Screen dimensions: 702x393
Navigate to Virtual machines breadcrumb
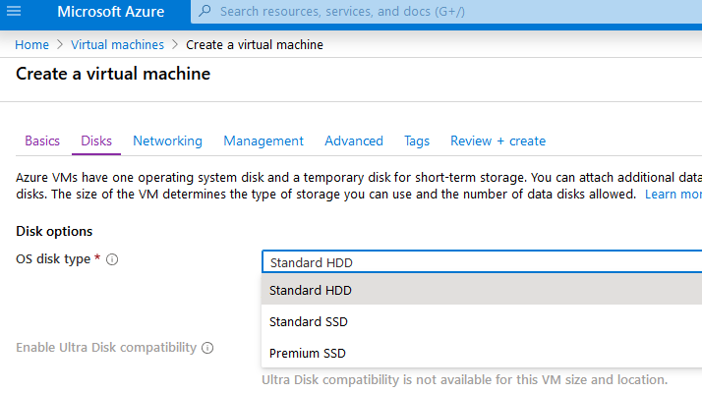(117, 44)
